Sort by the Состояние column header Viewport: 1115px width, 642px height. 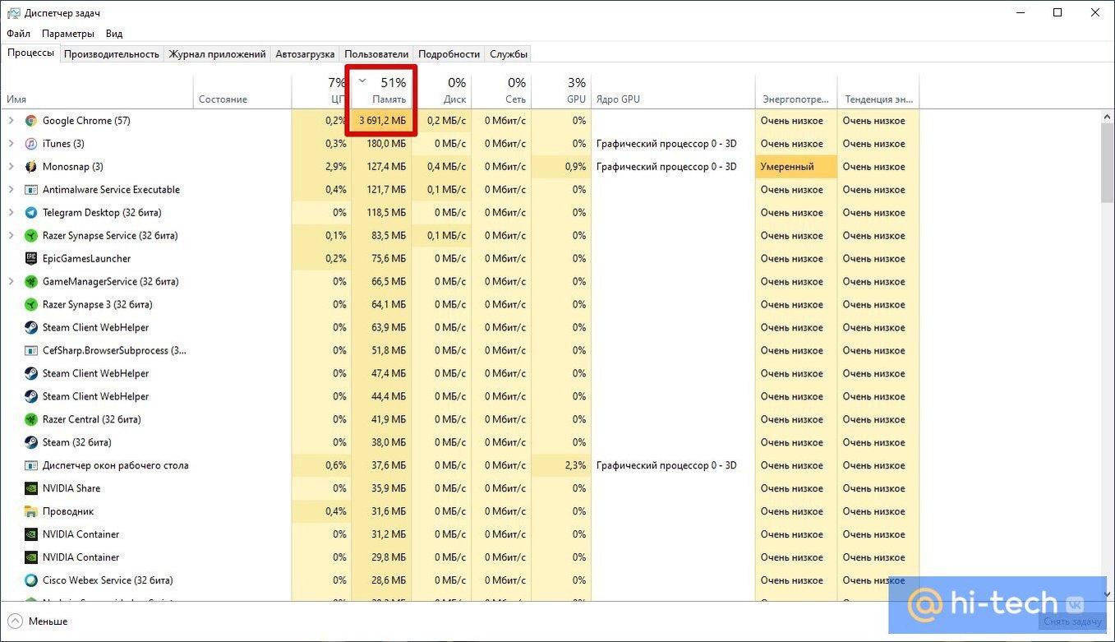click(x=242, y=91)
